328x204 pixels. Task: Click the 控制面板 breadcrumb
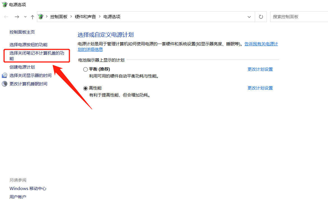(59, 17)
